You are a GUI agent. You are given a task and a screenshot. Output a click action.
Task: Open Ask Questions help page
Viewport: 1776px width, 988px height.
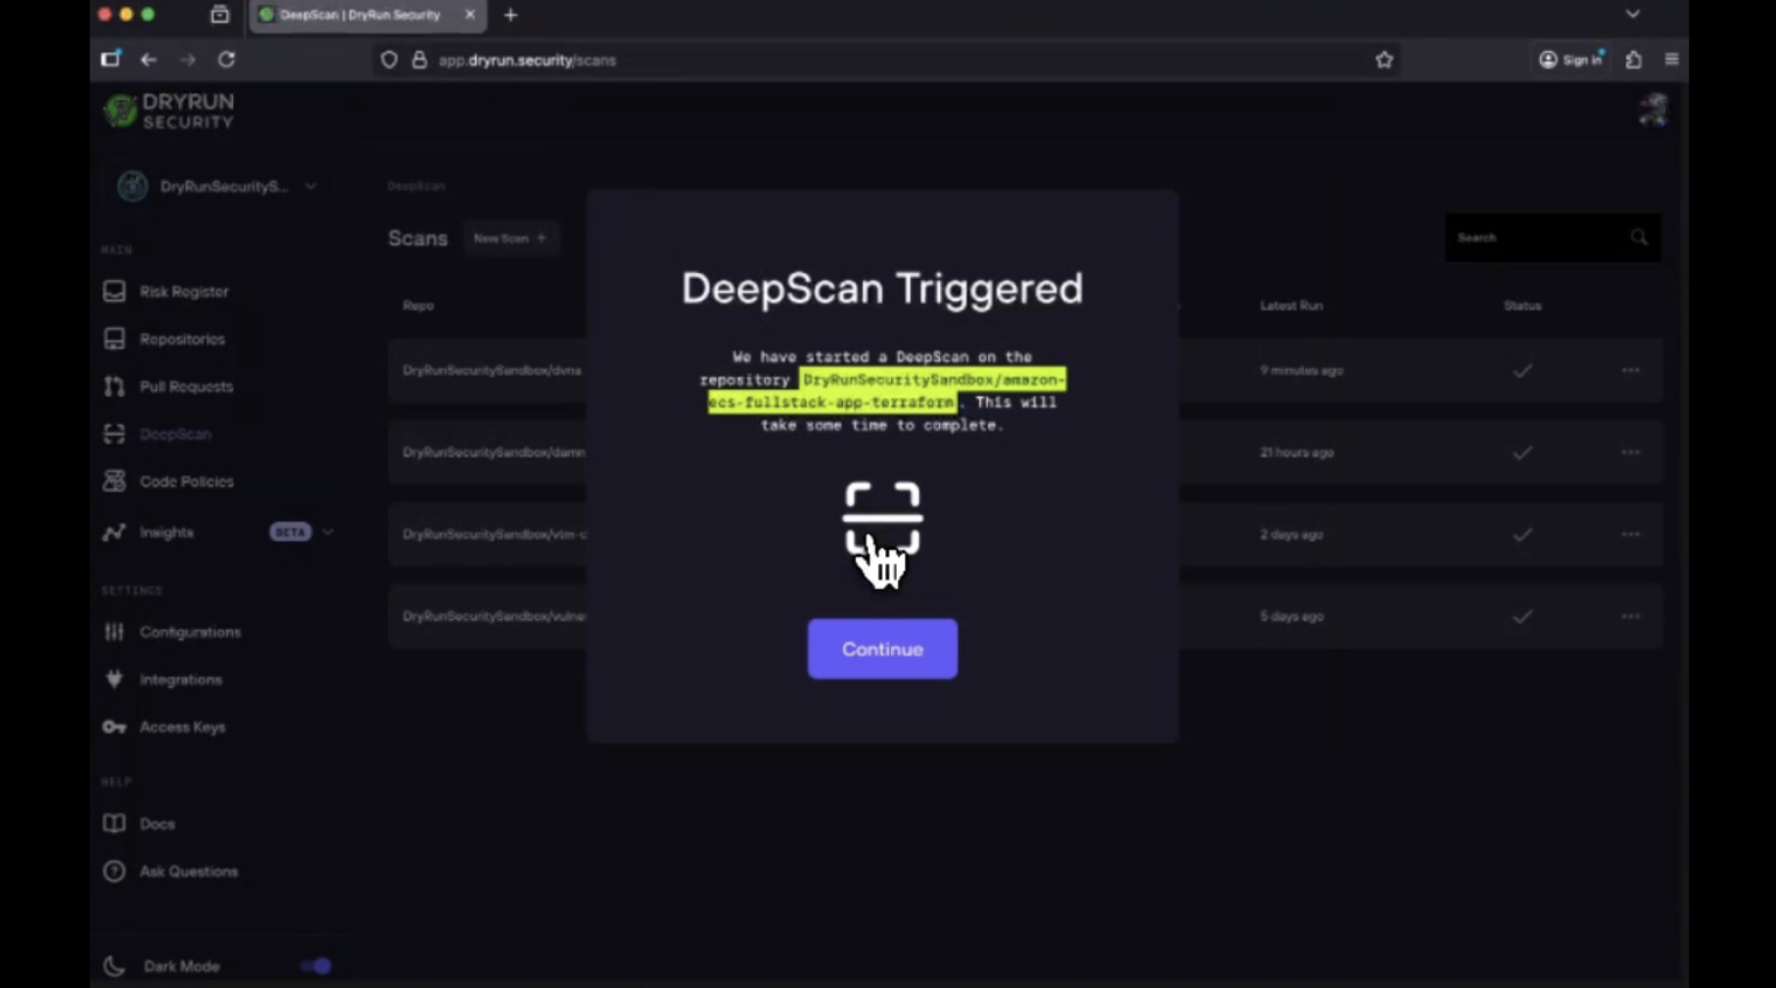click(189, 871)
